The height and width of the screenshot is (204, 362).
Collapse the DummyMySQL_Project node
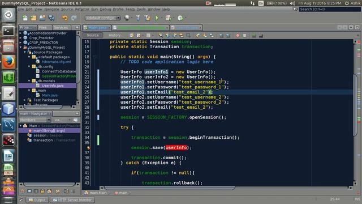click(21, 48)
